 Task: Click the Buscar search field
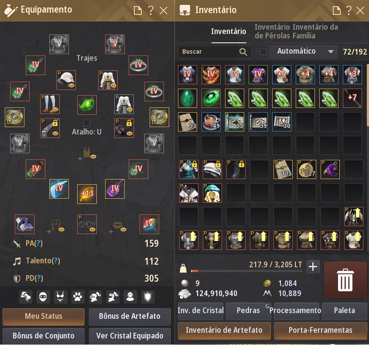215,52
